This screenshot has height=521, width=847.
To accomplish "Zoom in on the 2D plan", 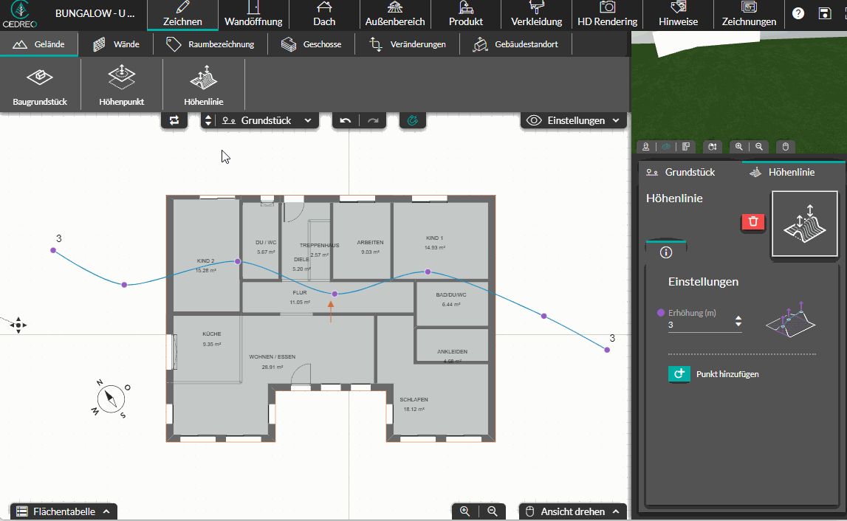I will [464, 511].
